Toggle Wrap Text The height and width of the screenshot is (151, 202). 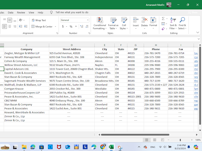tap(39, 20)
